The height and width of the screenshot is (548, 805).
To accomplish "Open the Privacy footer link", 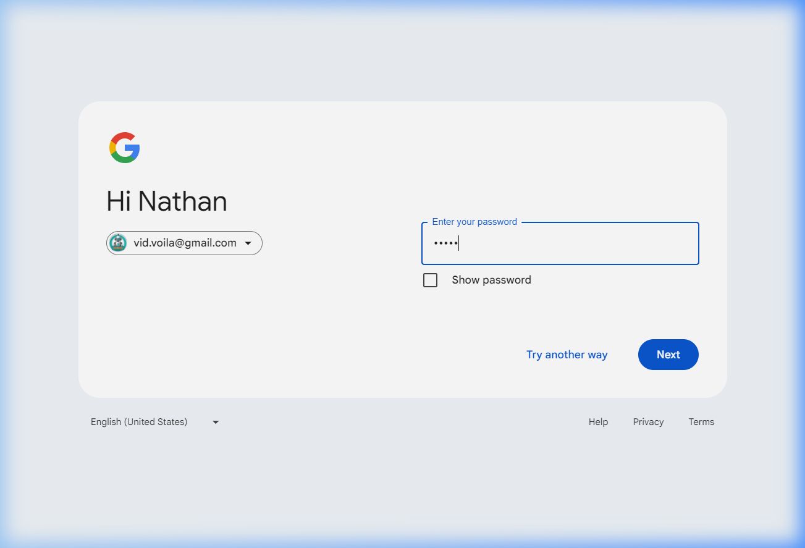I will [x=648, y=422].
